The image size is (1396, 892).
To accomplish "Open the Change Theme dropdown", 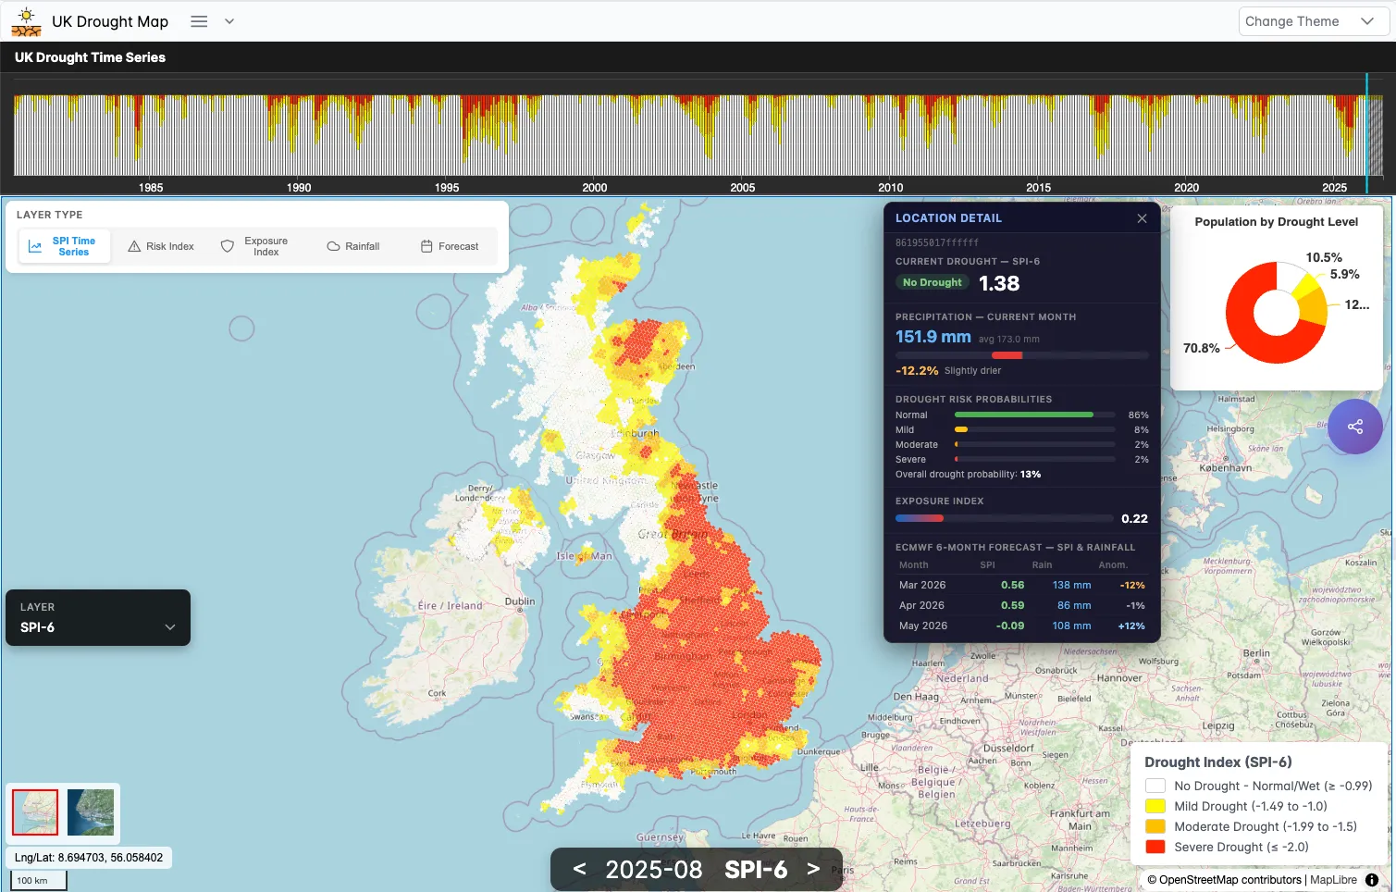I will (1313, 20).
